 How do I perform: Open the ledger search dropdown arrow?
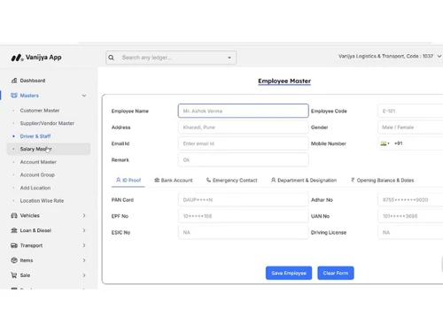pos(229,58)
